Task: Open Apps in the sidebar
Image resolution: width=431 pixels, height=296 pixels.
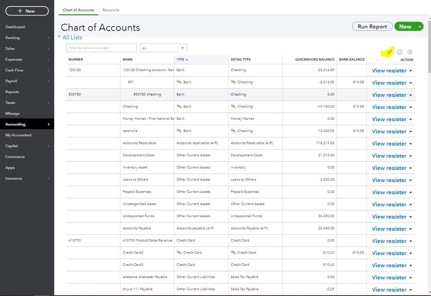Action: pyautogui.click(x=10, y=168)
